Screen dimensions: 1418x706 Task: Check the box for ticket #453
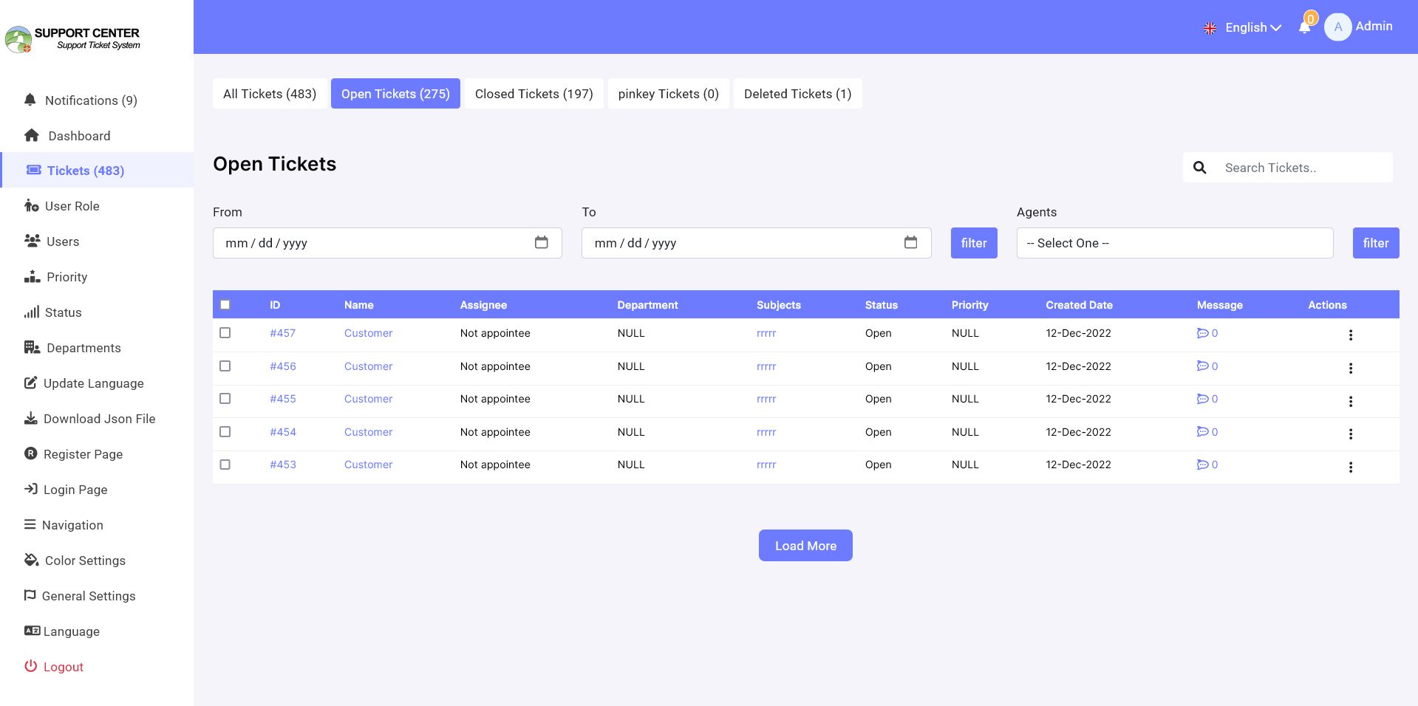225,465
